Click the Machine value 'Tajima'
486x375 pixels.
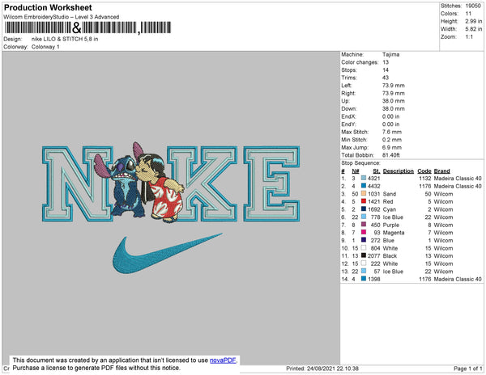[x=390, y=54]
